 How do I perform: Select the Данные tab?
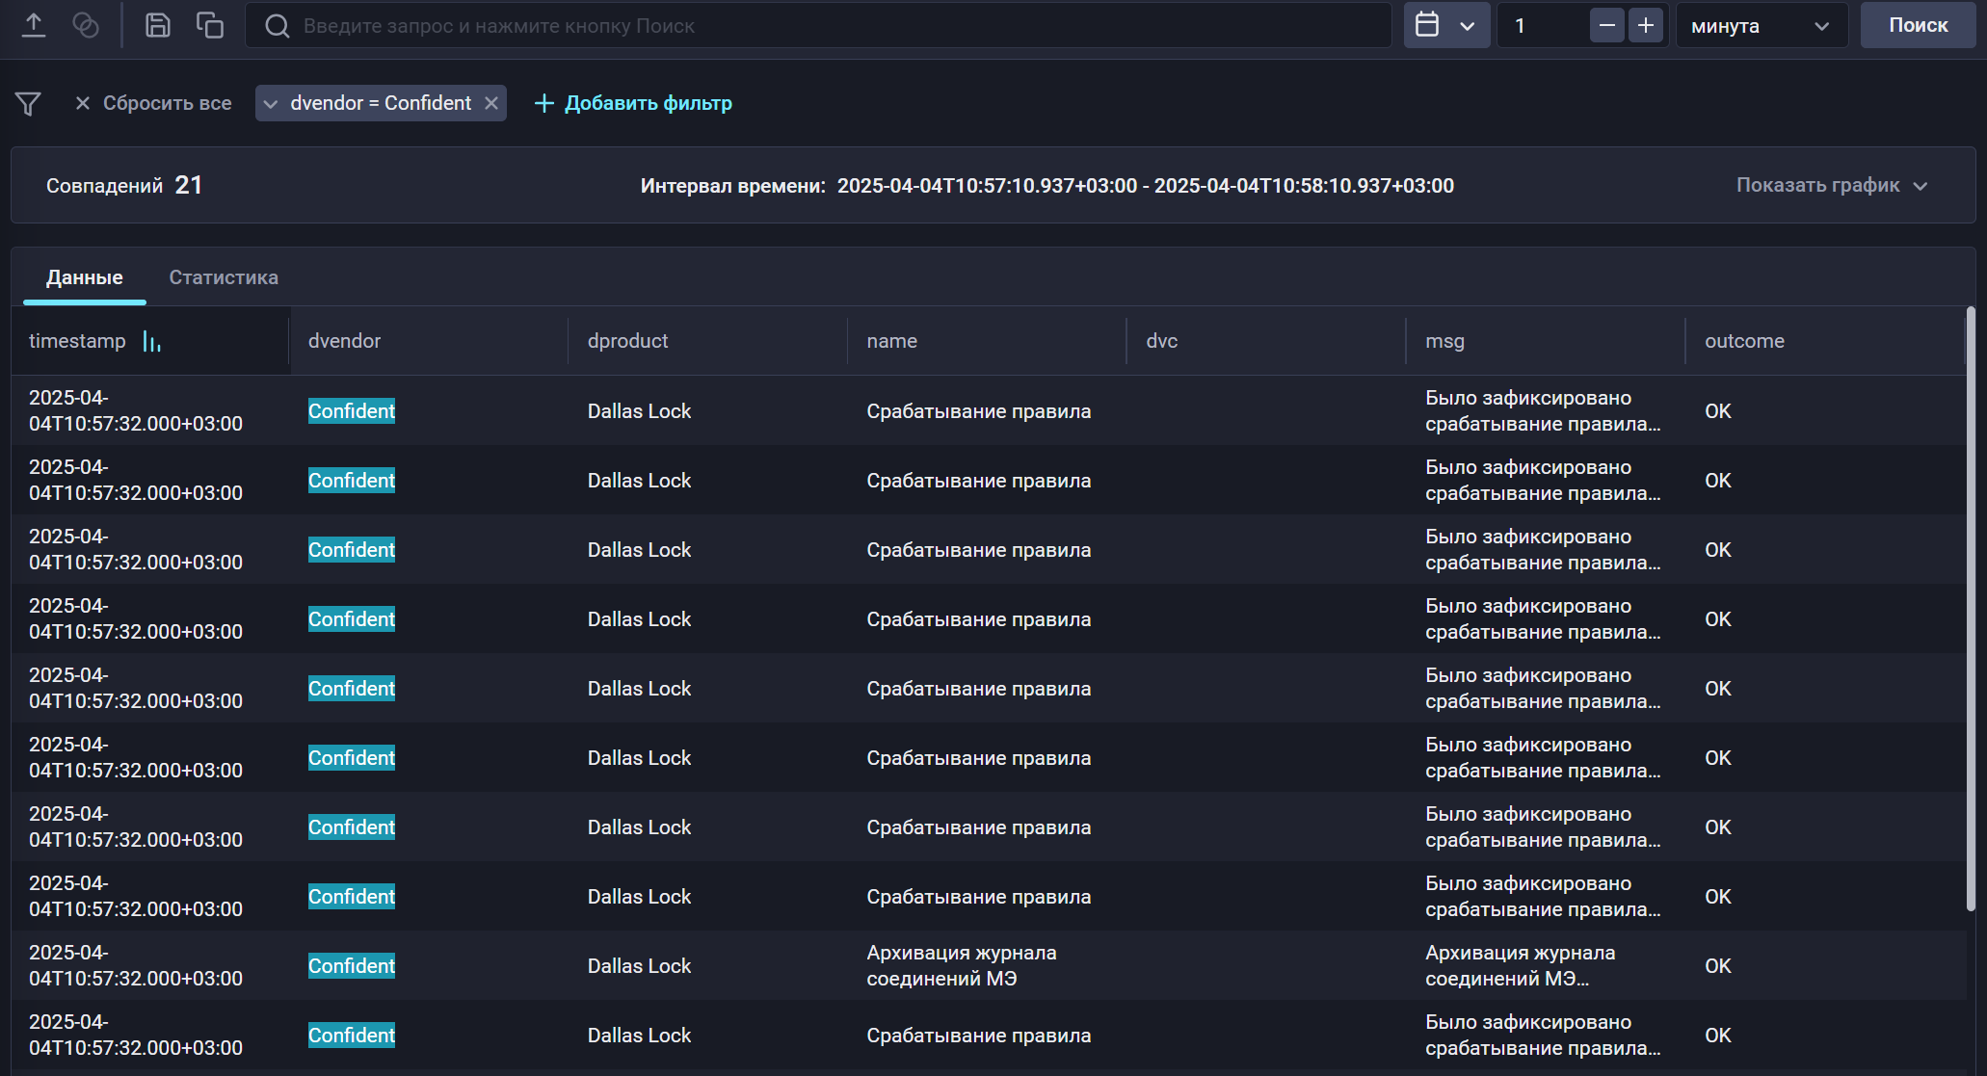(85, 277)
